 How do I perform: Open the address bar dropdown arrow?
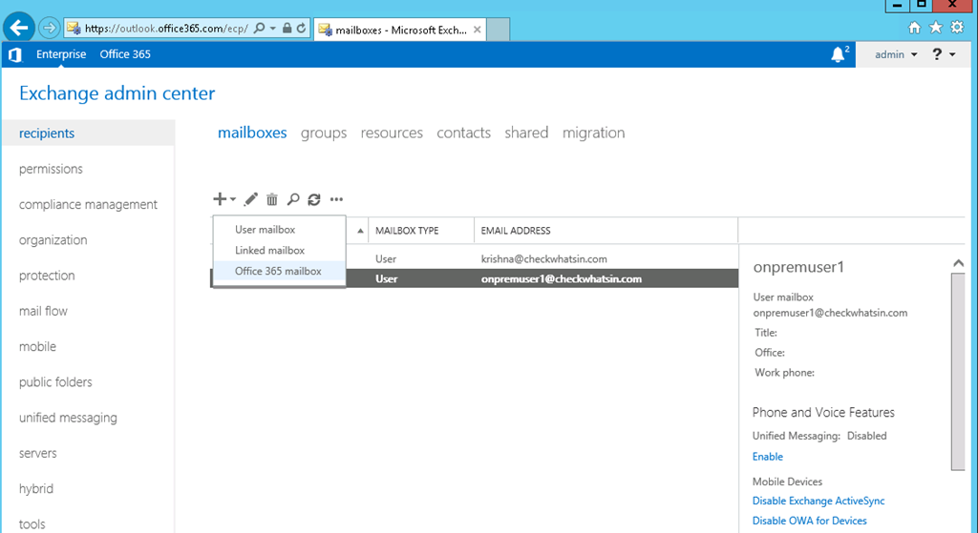click(273, 28)
